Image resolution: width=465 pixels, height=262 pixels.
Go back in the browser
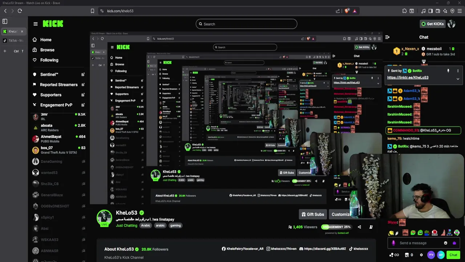(x=5, y=11)
